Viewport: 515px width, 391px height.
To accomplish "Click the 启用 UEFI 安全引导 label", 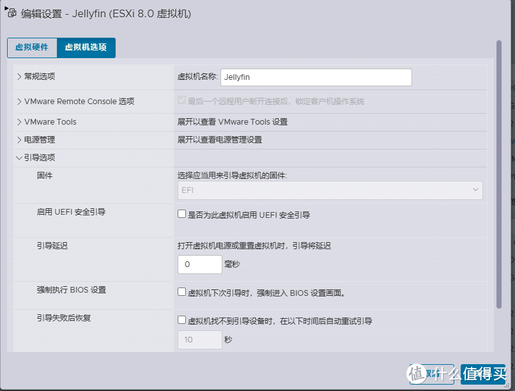I will coord(71,212).
